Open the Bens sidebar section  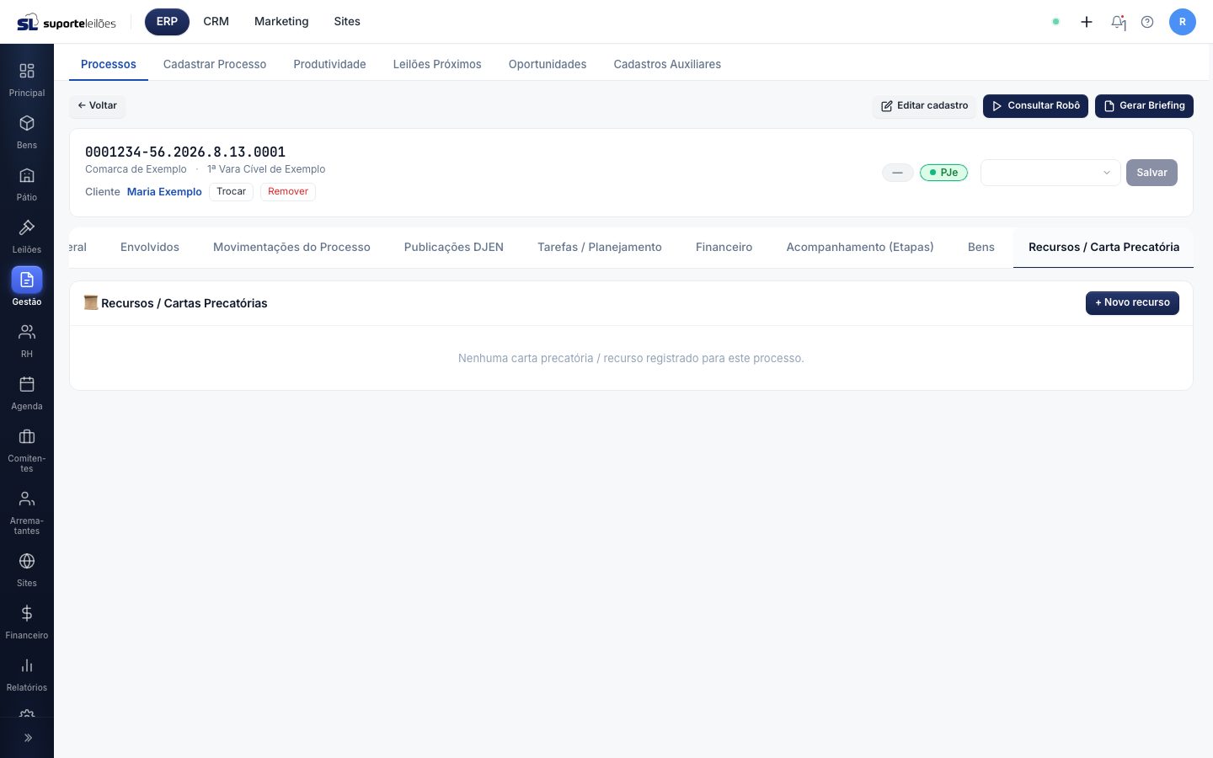click(27, 132)
